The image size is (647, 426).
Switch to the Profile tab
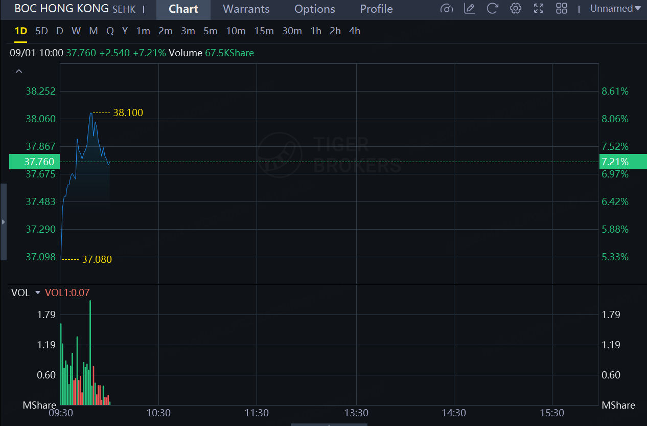377,9
